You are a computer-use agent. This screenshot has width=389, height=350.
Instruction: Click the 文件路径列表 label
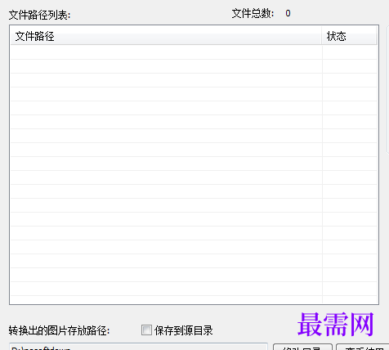40,15
